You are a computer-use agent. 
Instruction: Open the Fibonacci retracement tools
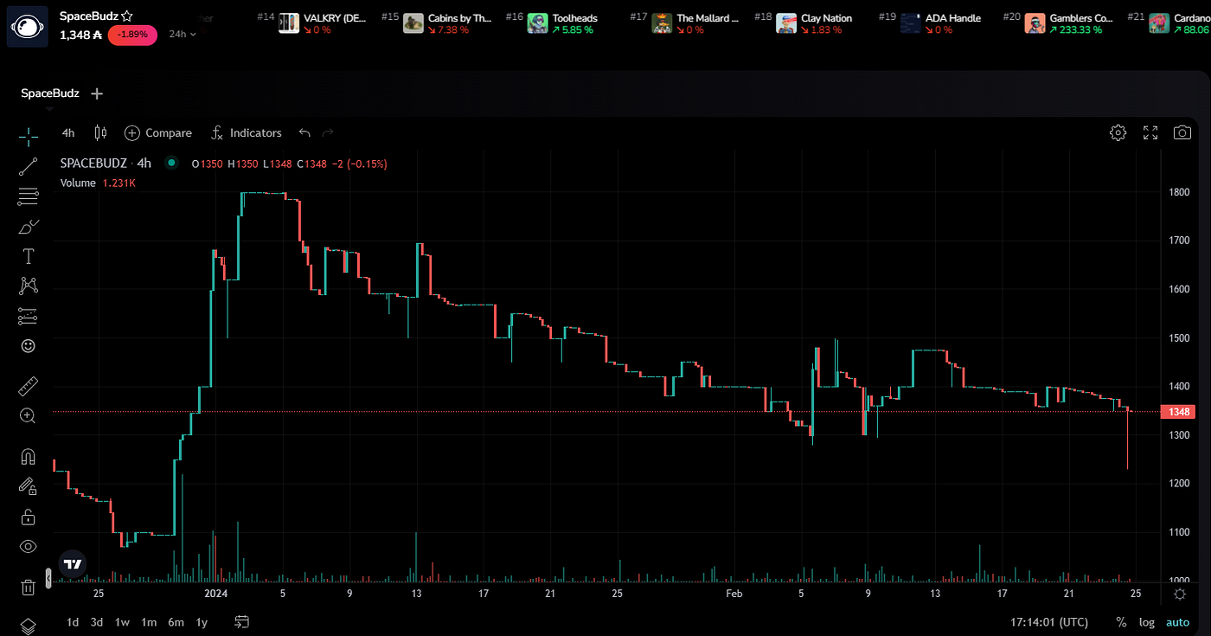click(28, 196)
